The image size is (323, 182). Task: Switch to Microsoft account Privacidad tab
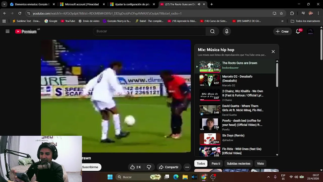click(82, 4)
